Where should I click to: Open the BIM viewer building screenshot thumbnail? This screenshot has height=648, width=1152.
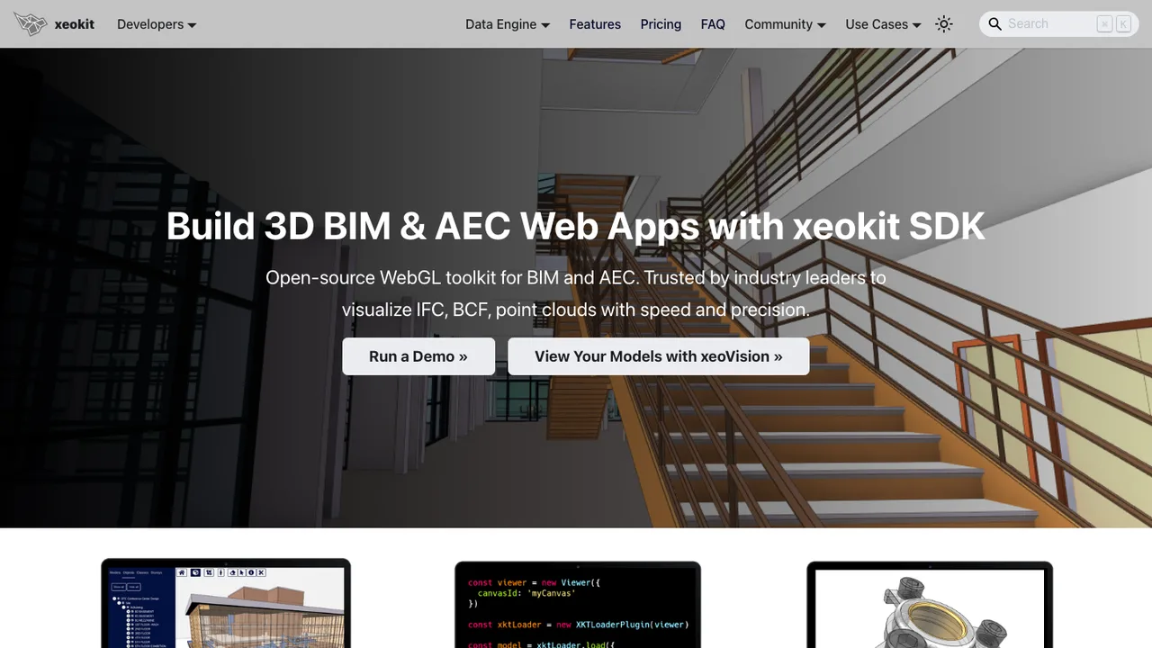(226, 604)
